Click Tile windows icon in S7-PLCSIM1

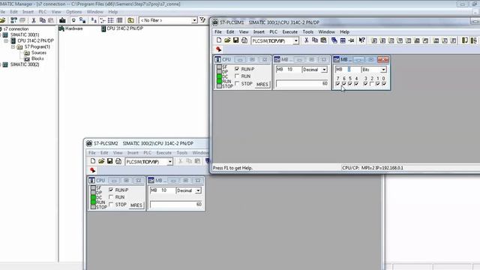(343, 40)
